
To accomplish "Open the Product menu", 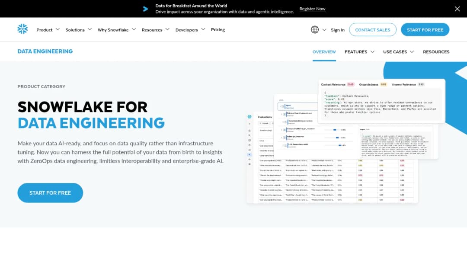I will 45,30.
